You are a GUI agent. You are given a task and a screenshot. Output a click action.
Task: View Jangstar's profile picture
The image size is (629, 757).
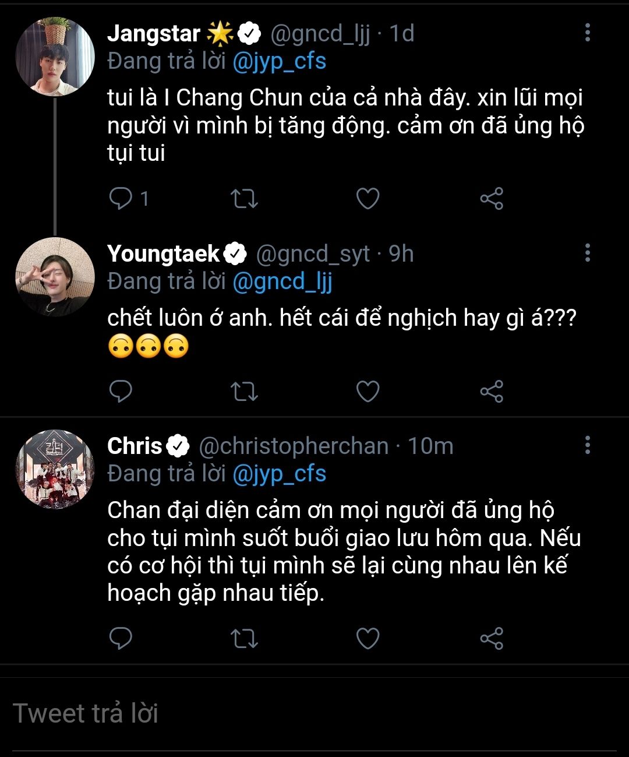[x=55, y=57]
